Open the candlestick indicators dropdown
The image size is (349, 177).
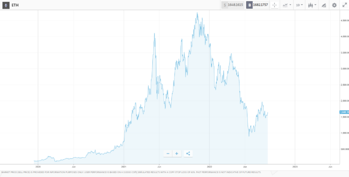(312, 5)
